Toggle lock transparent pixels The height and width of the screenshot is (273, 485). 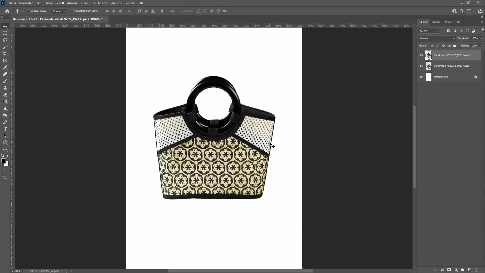(x=432, y=45)
